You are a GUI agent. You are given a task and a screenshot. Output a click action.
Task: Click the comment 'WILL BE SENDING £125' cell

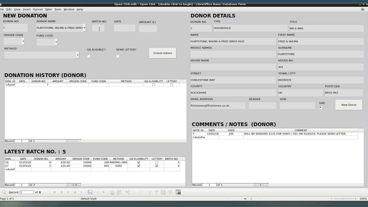click(x=301, y=134)
